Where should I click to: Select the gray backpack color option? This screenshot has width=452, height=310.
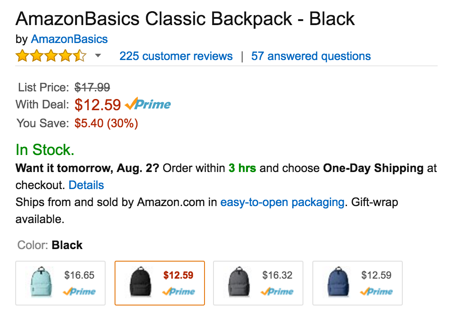[x=258, y=283]
